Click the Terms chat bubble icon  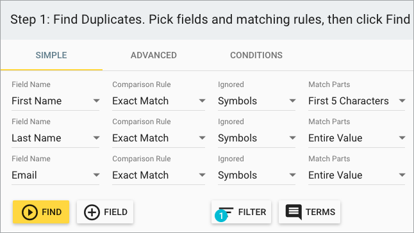(x=294, y=212)
